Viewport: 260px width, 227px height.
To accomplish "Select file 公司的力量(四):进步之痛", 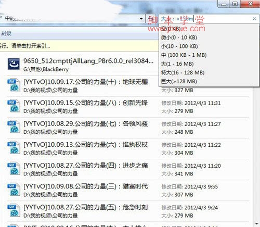I will point(86,166).
